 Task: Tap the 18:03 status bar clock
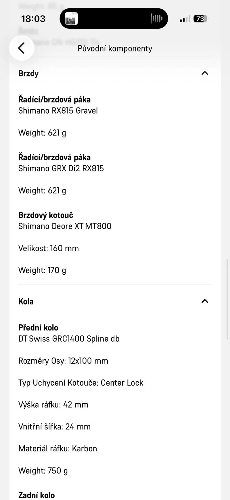[x=33, y=19]
